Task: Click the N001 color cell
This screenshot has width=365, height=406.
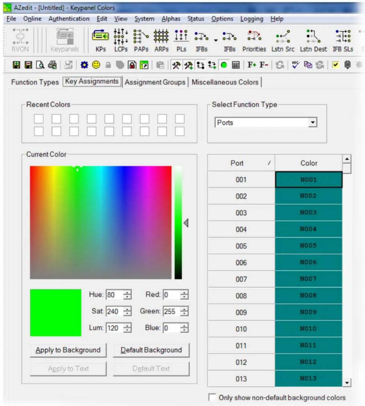Action: (308, 179)
